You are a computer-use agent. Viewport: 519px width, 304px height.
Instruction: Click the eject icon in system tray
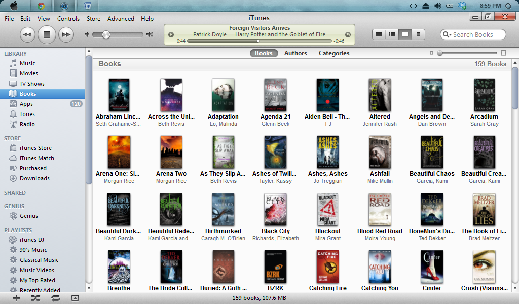click(x=426, y=6)
